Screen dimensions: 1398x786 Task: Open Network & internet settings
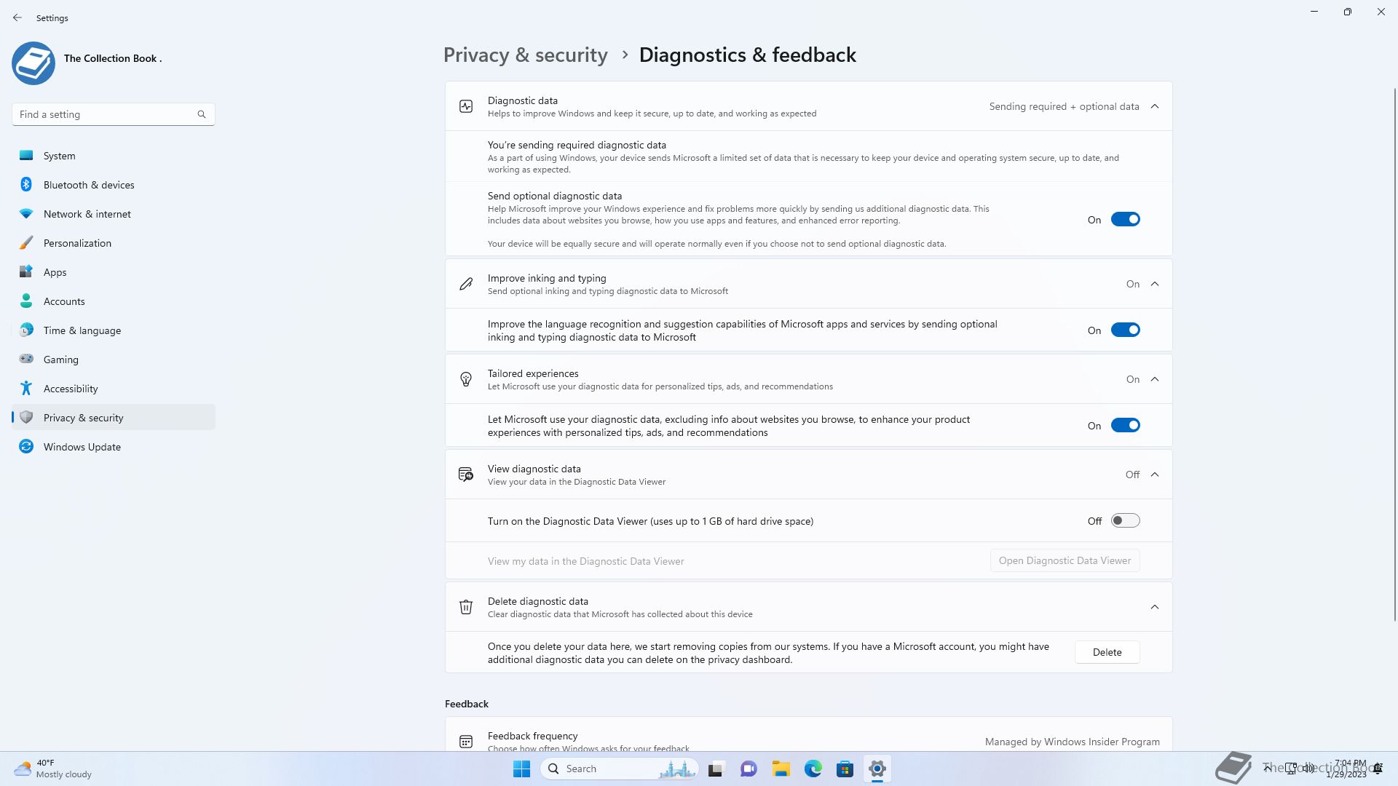[x=114, y=214]
